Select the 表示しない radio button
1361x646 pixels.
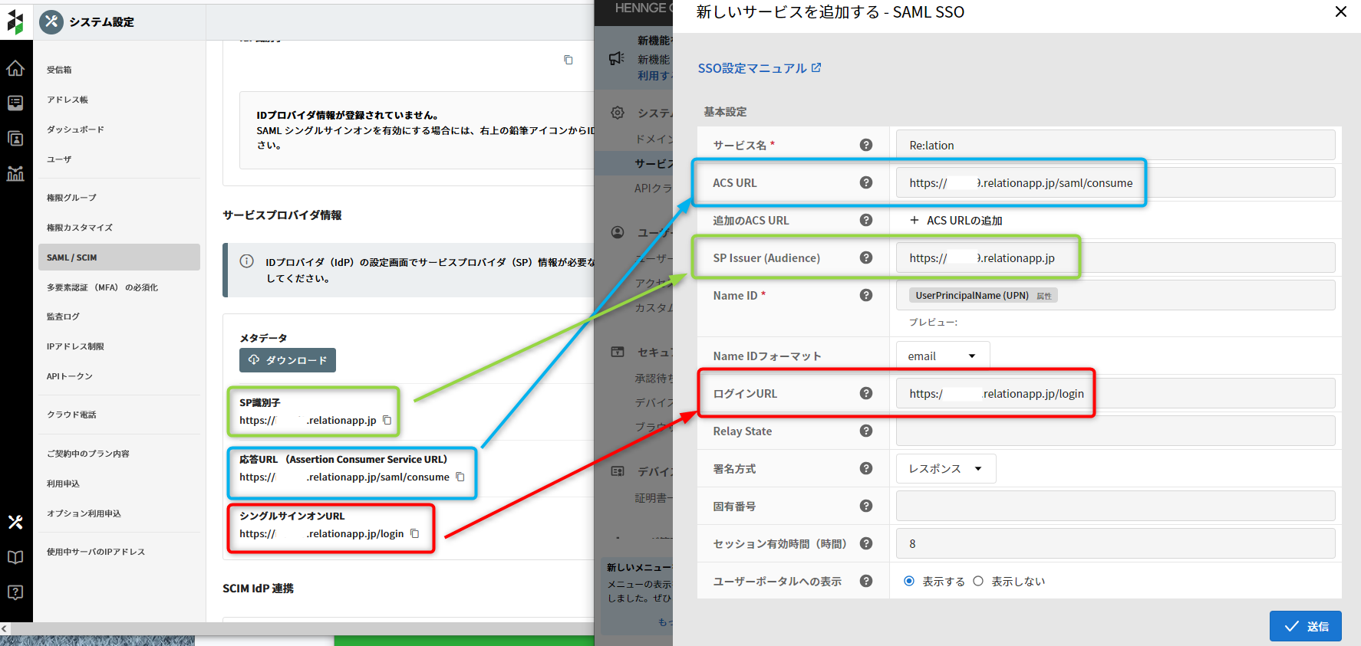(x=978, y=581)
